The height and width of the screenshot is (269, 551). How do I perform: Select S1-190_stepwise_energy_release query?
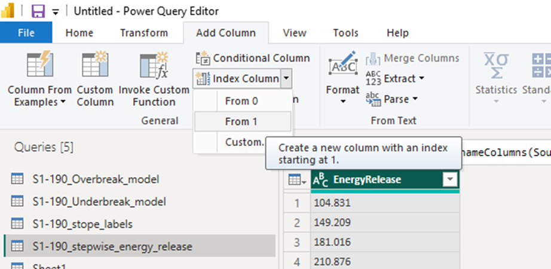click(139, 246)
